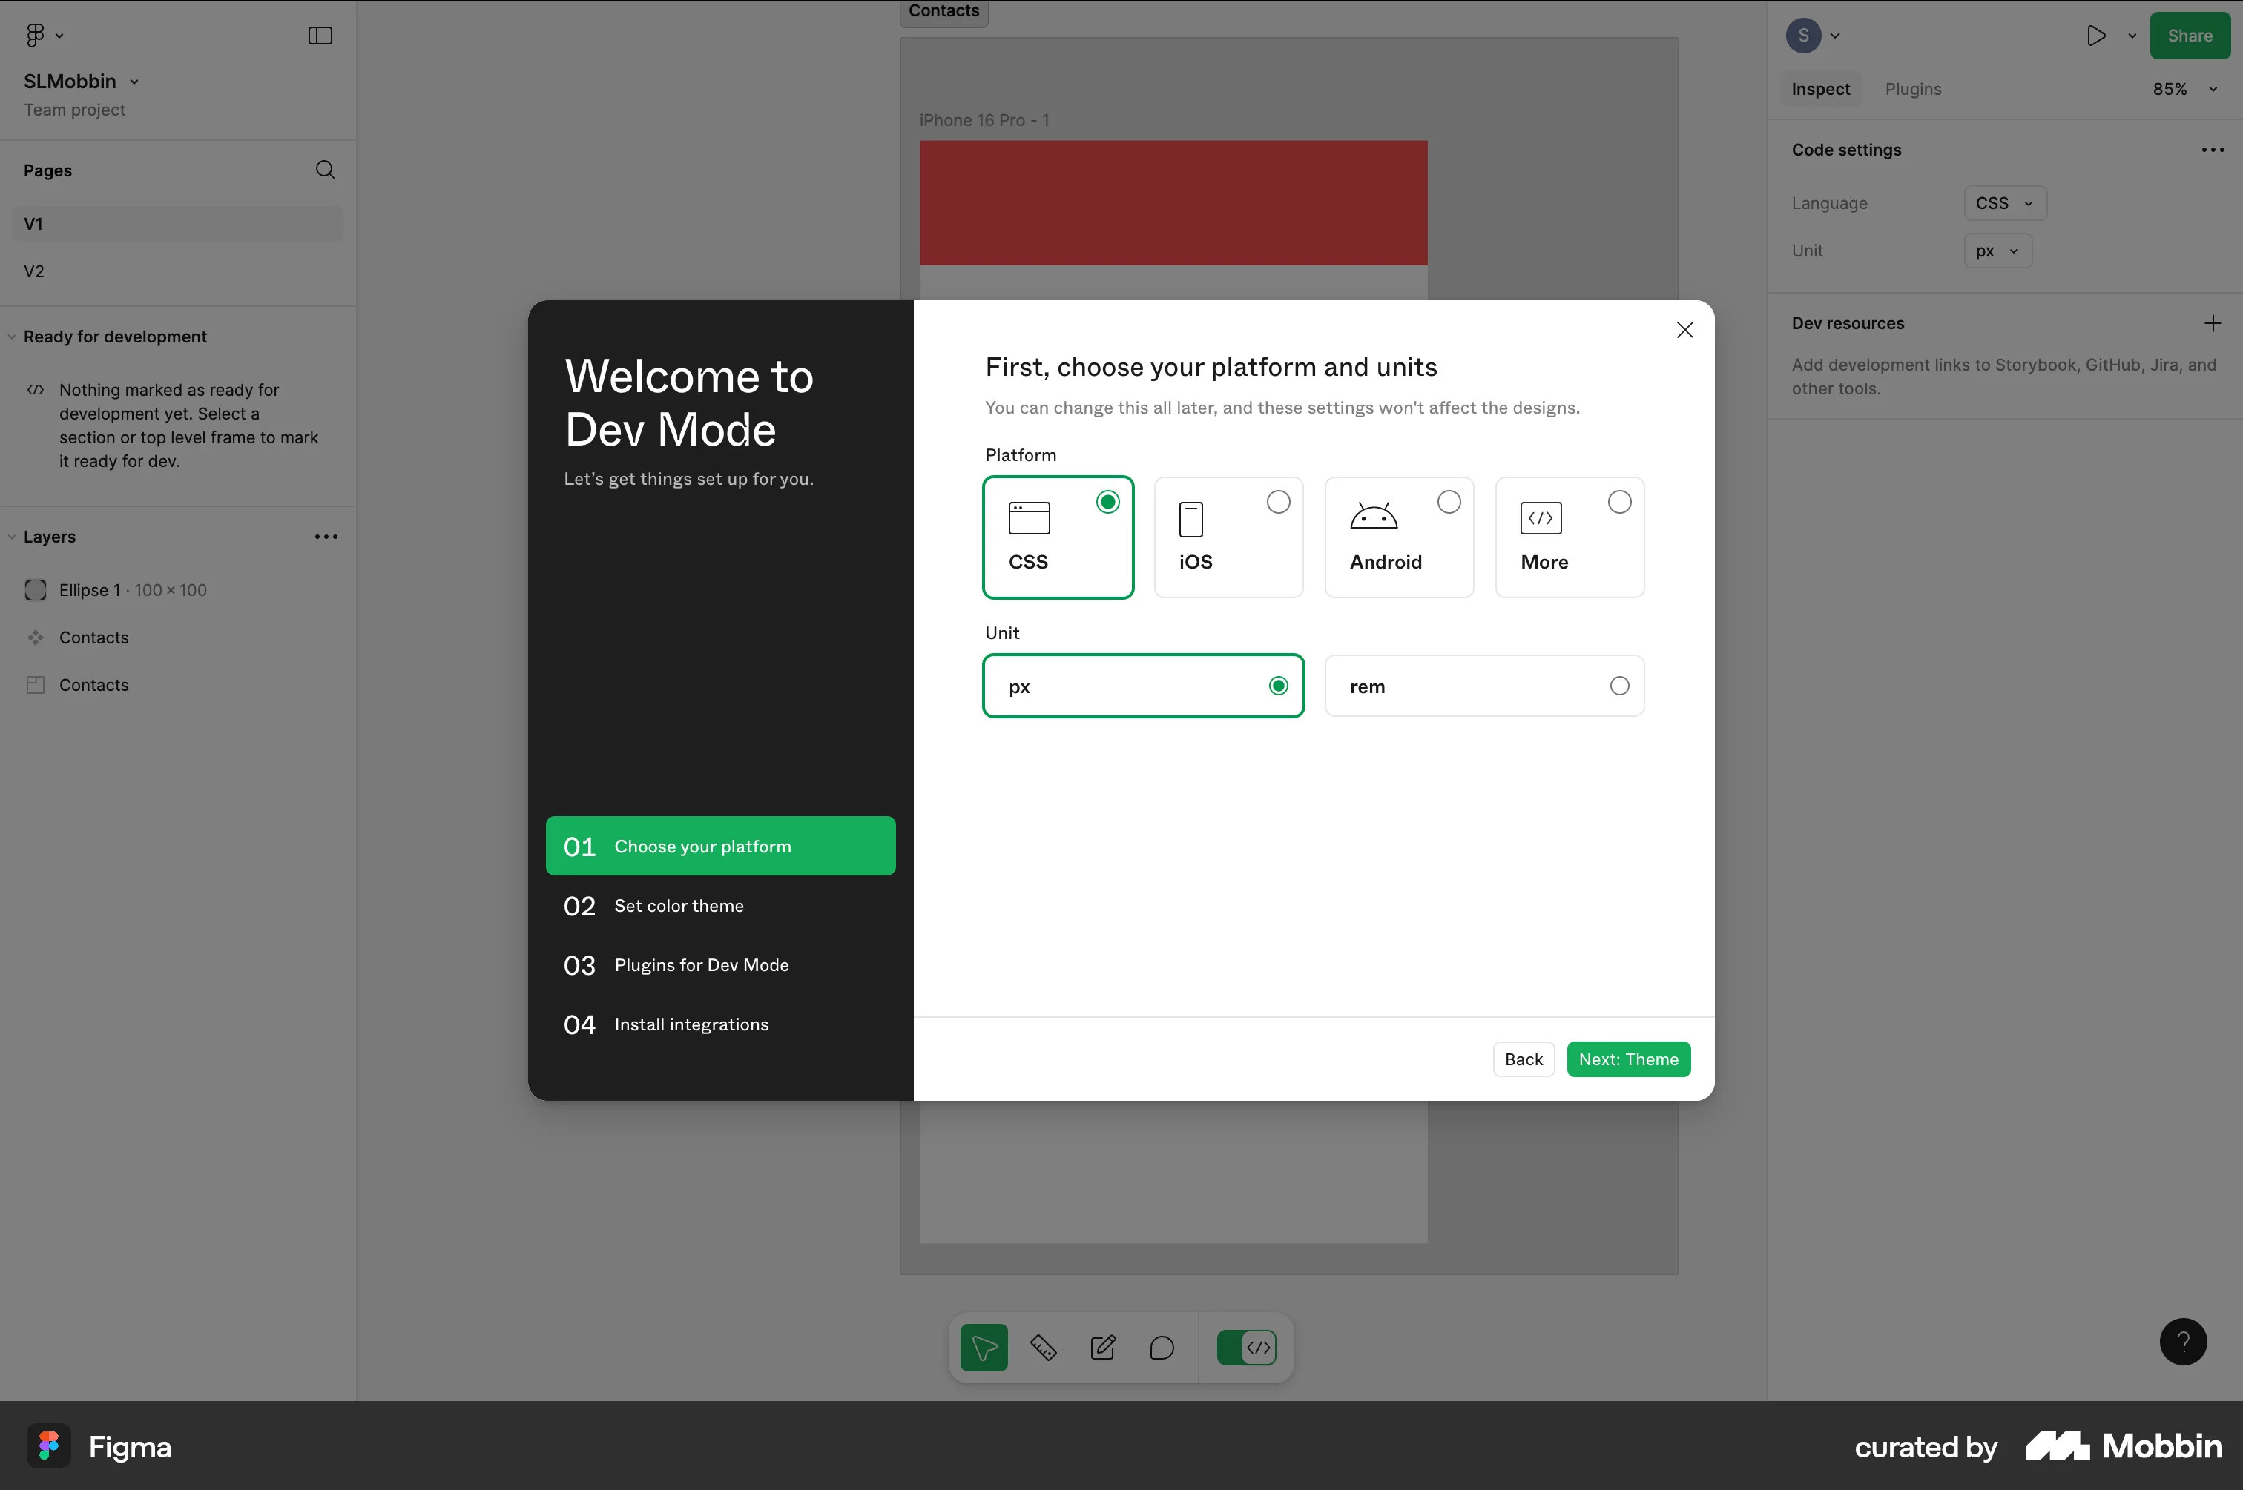Collapse the Ready for development section
Viewport: 2243px width, 1490px height.
pos(11,337)
